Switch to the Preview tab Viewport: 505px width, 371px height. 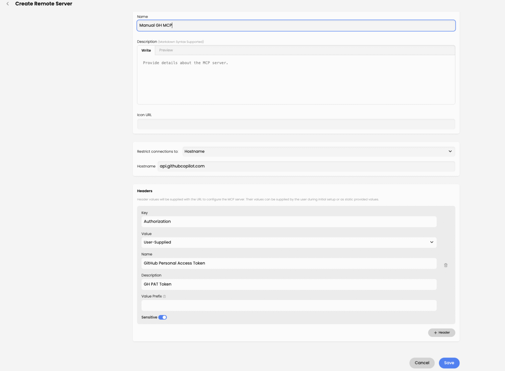pyautogui.click(x=166, y=50)
